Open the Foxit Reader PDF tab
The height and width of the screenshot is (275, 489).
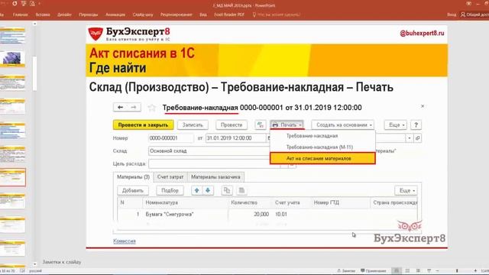(229, 15)
